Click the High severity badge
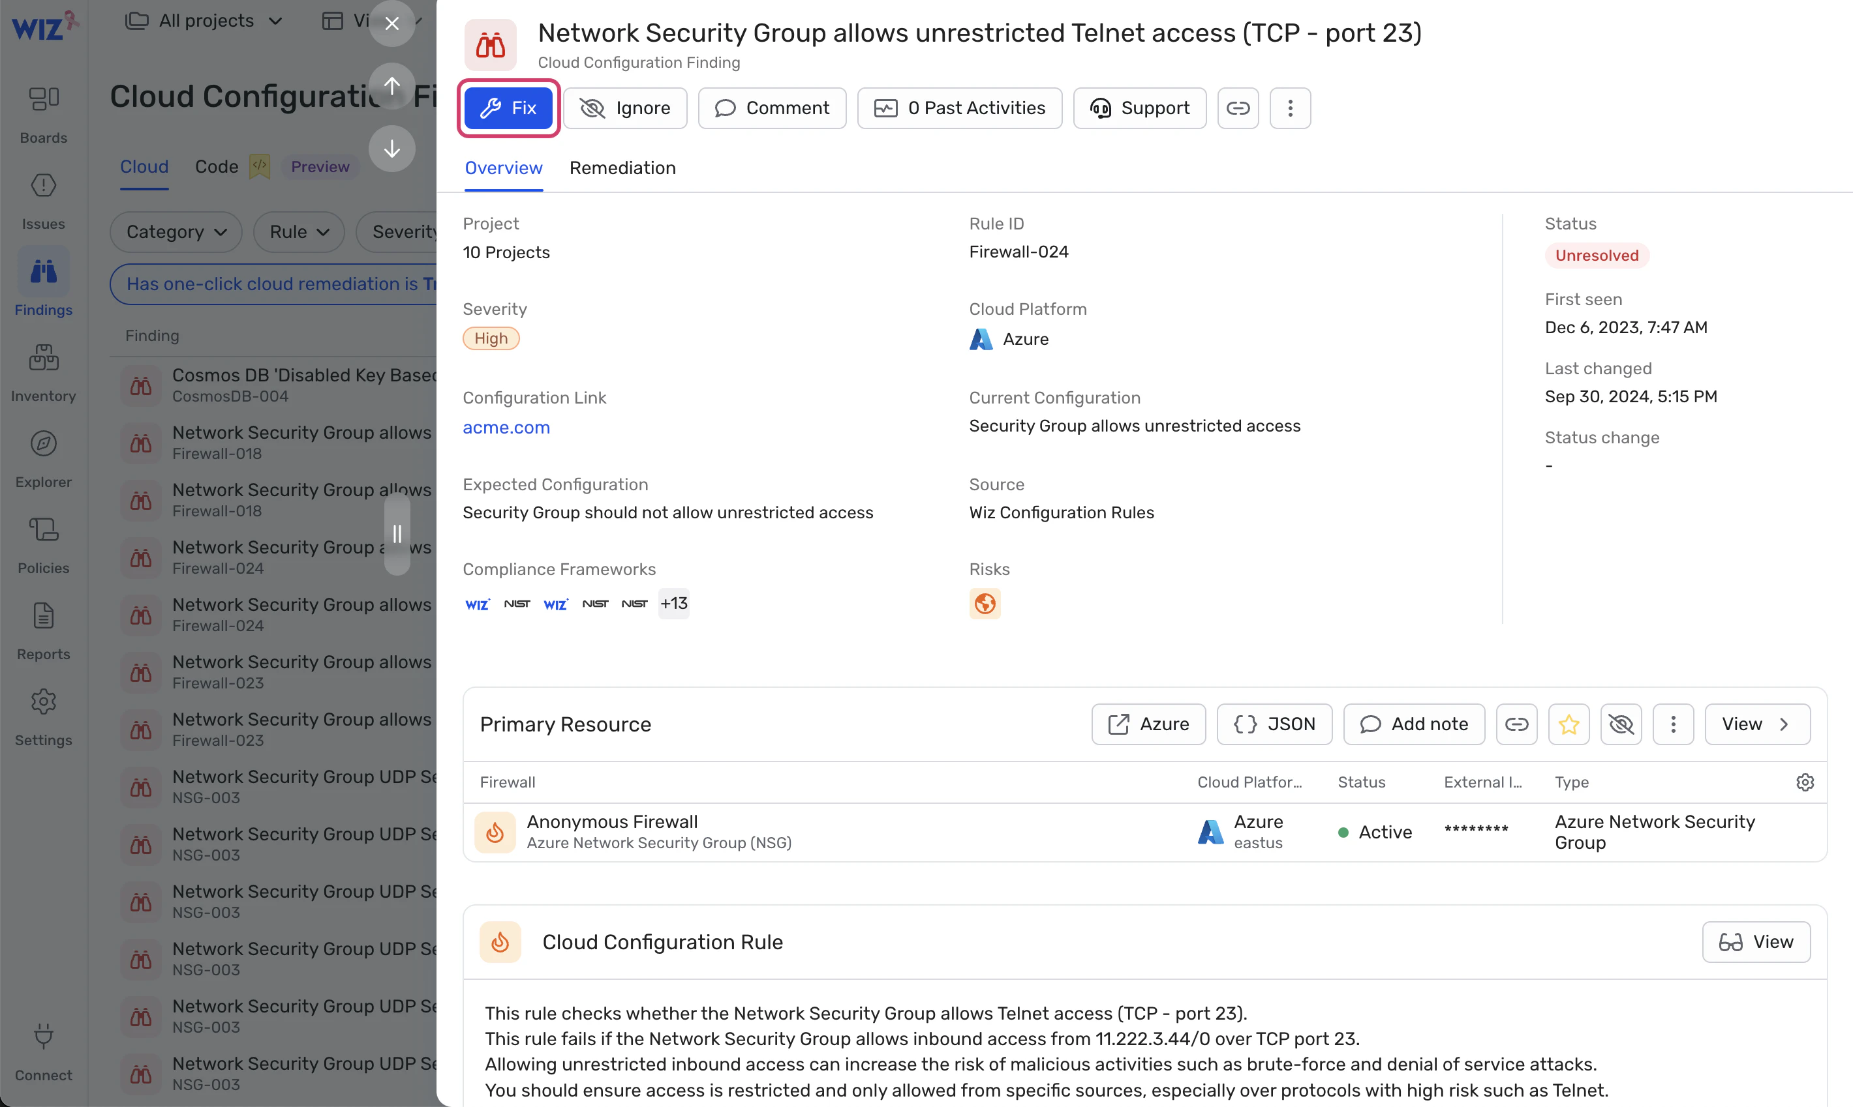This screenshot has height=1107, width=1853. [491, 338]
